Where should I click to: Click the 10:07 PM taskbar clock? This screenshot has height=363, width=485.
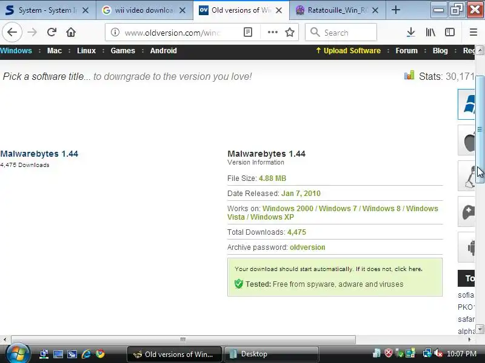coord(461,354)
